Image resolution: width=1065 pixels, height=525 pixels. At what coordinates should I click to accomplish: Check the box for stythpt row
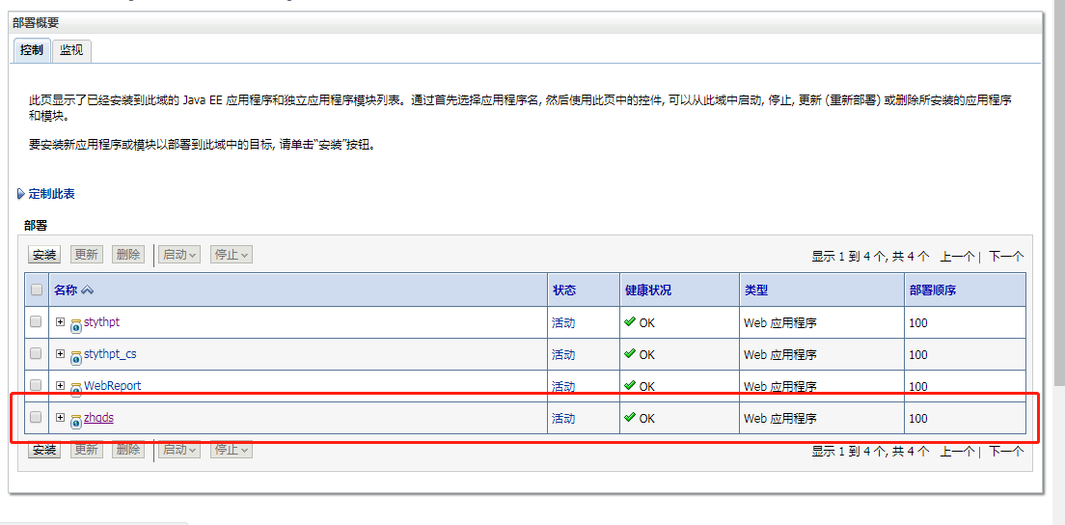coord(36,322)
